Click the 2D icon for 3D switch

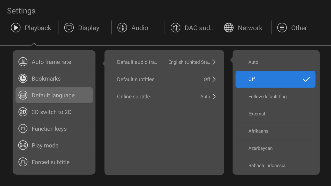tap(23, 112)
